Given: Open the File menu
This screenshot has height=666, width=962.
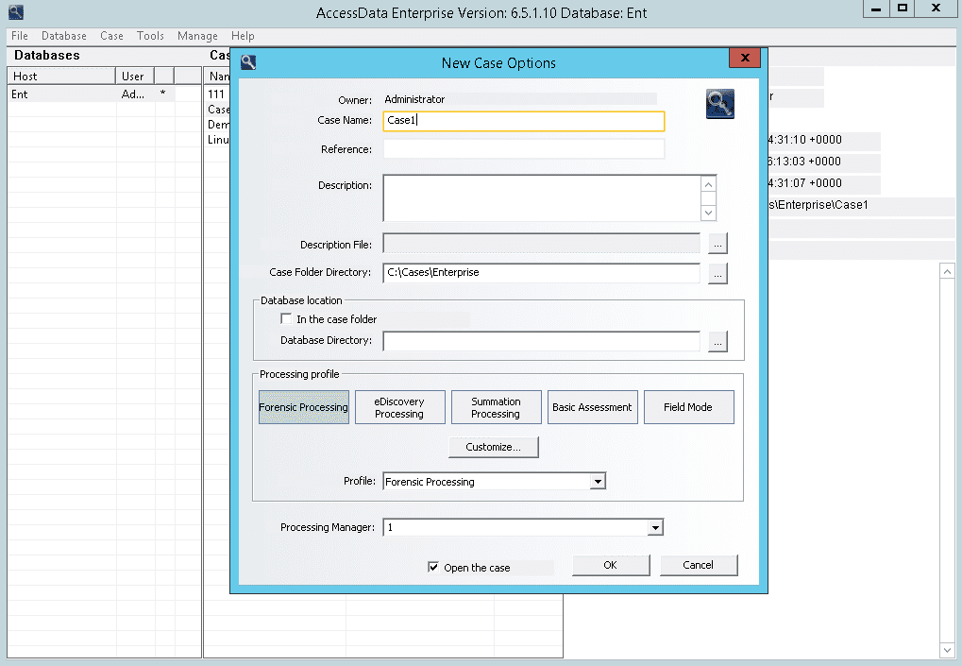Looking at the screenshot, I should (x=20, y=36).
